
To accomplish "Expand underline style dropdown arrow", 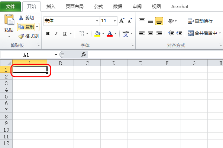I will (x=71, y=34).
